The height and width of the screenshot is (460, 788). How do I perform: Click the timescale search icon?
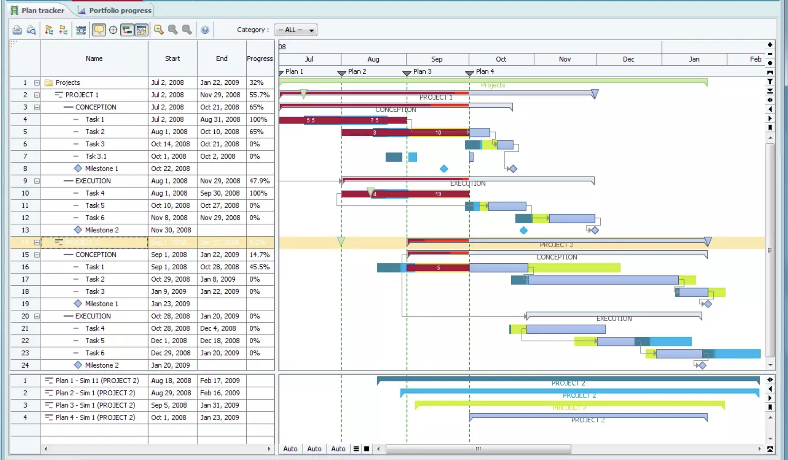pos(81,30)
